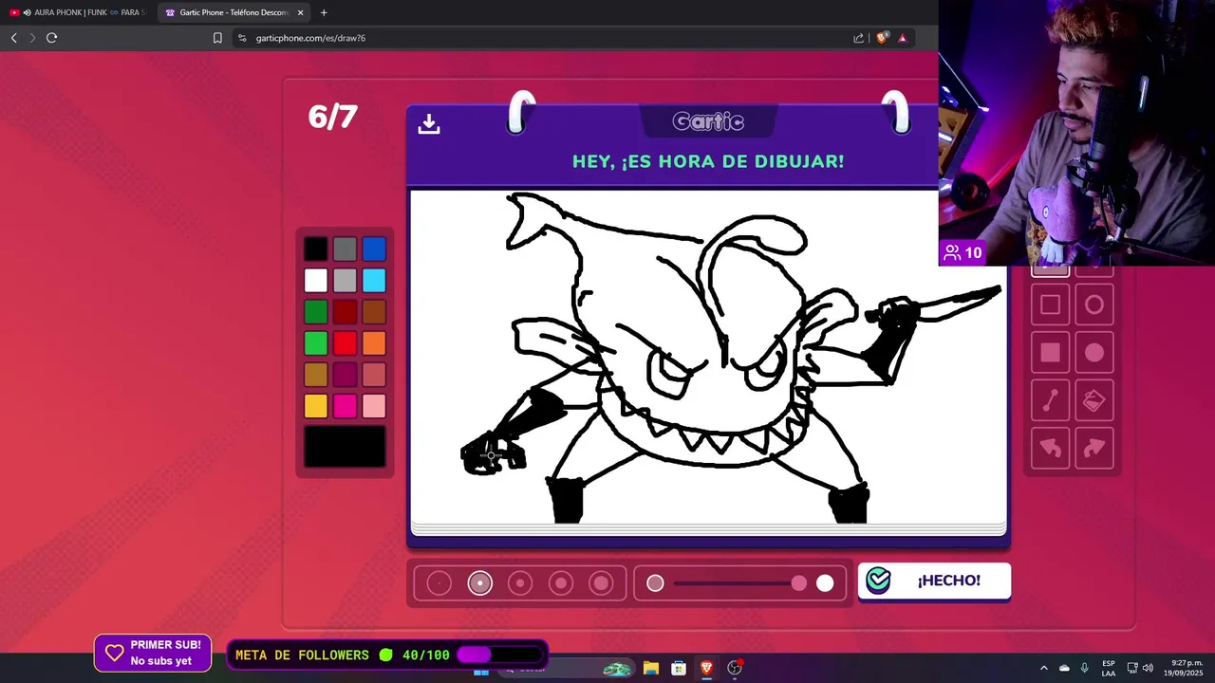Image resolution: width=1215 pixels, height=683 pixels.
Task: Open the ESP LAA language switcher
Action: coord(1109,669)
